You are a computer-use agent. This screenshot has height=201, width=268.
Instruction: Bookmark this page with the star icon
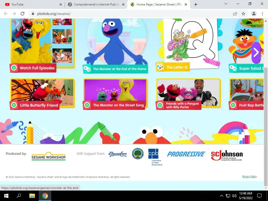click(x=243, y=14)
